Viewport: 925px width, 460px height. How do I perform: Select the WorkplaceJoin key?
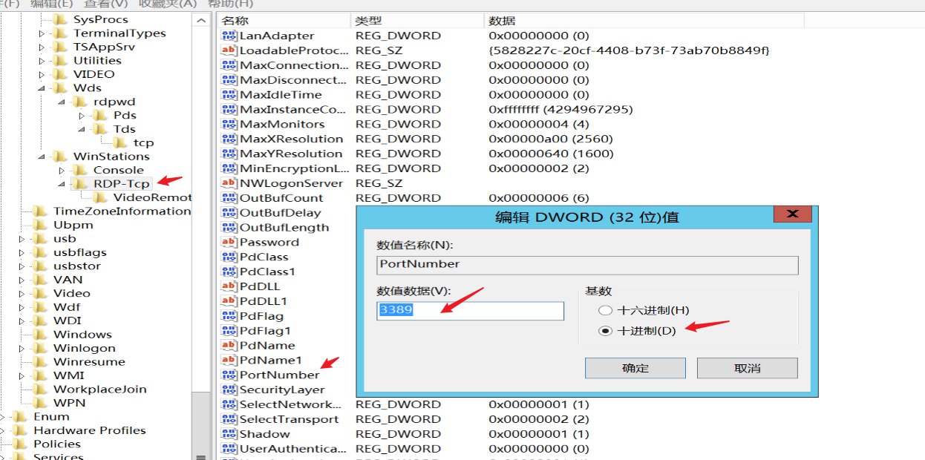coord(100,390)
